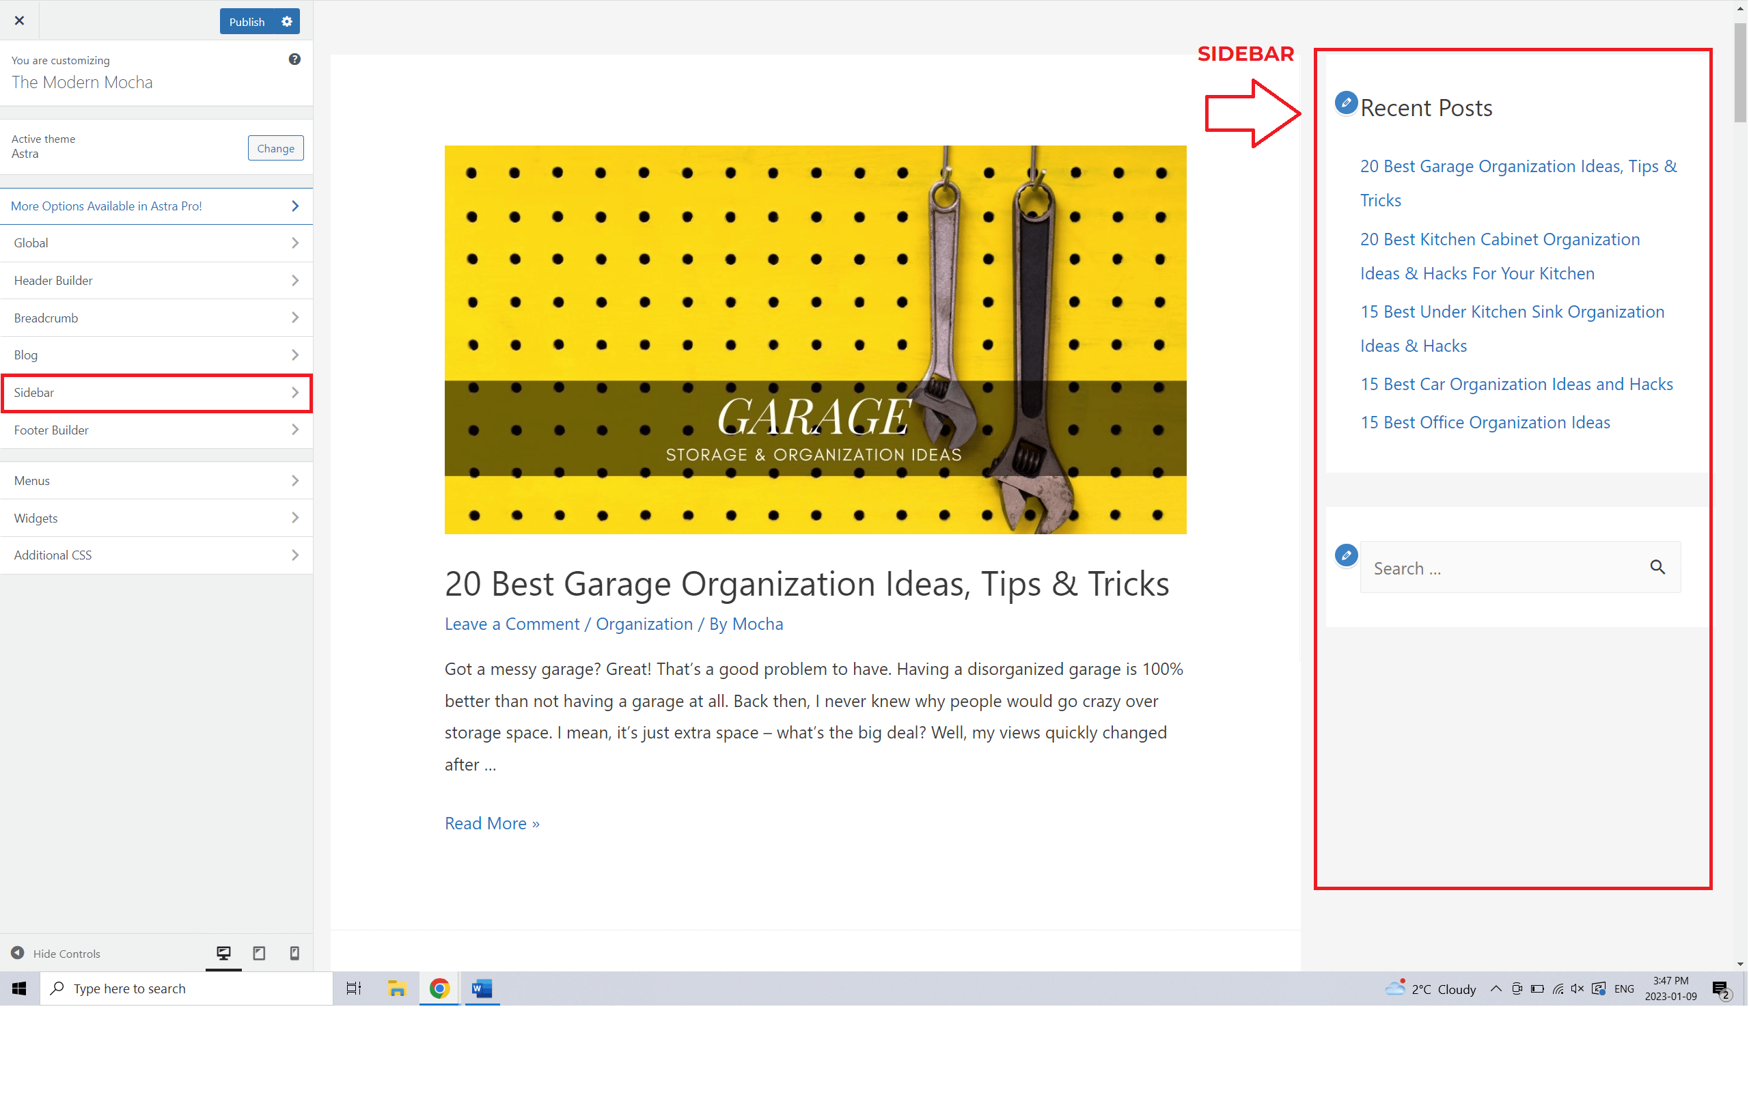
Task: Open the post title 20 Best Garage Organization Ideas
Action: [x=807, y=584]
